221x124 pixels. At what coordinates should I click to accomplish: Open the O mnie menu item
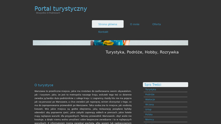[135, 24]
